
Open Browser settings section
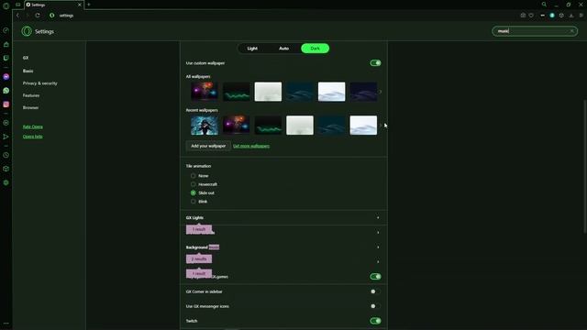30,107
